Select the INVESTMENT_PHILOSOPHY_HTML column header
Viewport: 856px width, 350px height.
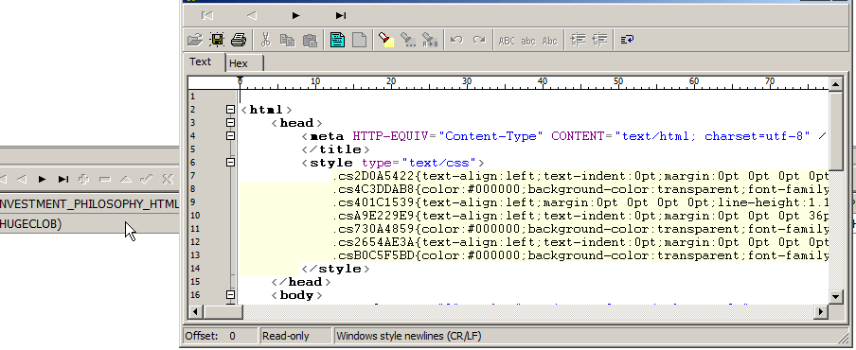(x=90, y=204)
